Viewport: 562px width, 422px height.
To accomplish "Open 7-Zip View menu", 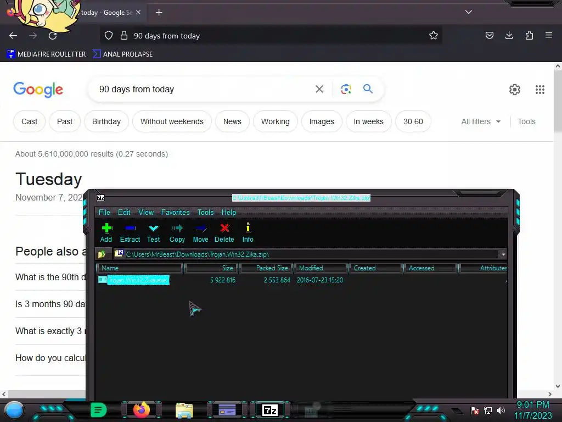I will [x=146, y=213].
